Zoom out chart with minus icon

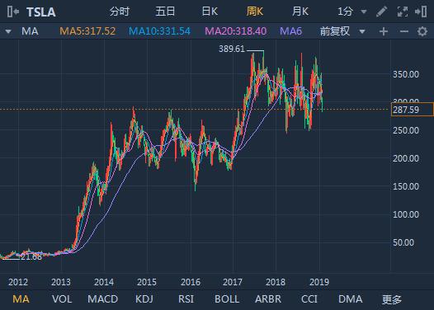point(404,31)
